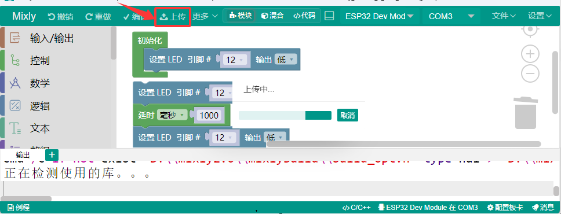Select the 延时 delay block
Screen dimensions: 561x214
tap(146, 115)
